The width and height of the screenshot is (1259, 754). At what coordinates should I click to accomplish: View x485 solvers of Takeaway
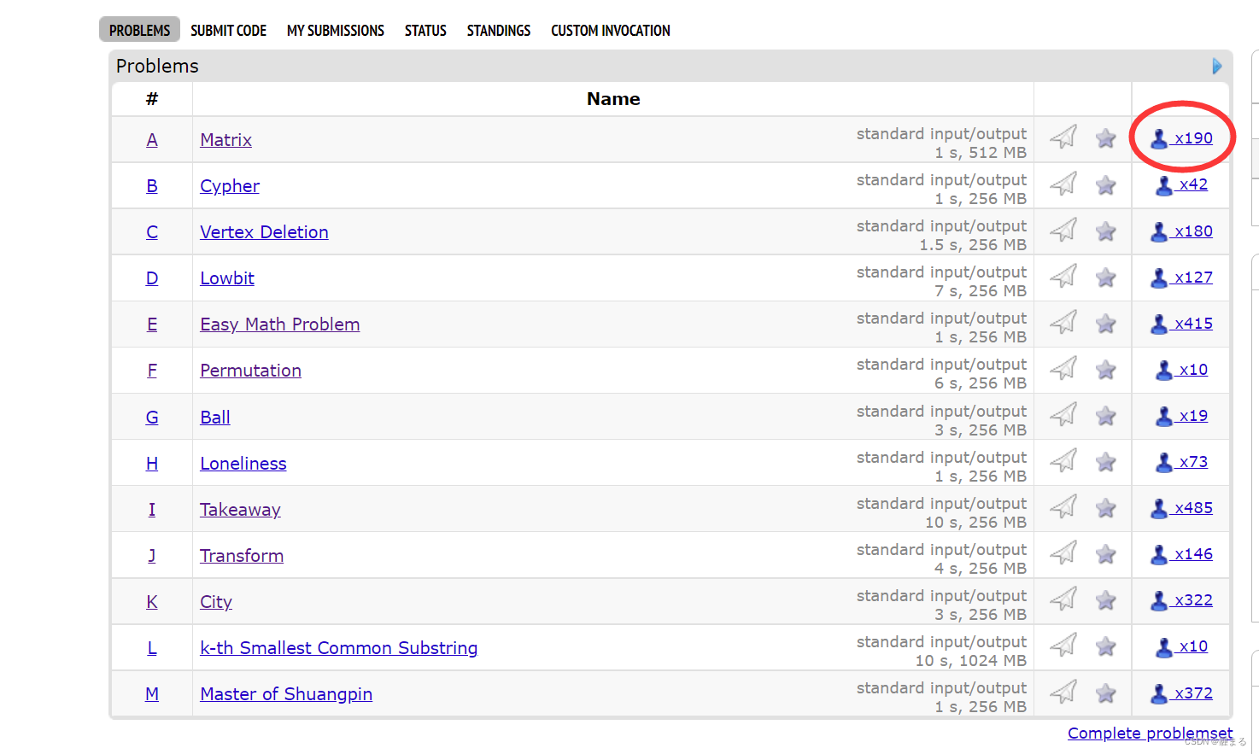tap(1182, 508)
